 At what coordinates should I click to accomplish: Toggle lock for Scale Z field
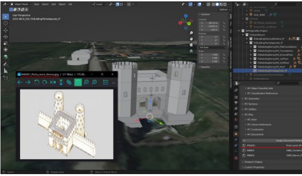224,61
